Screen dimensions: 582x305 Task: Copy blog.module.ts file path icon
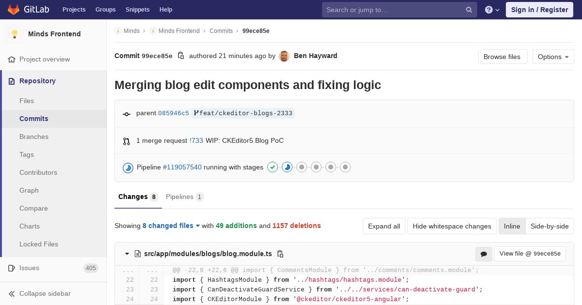280,254
